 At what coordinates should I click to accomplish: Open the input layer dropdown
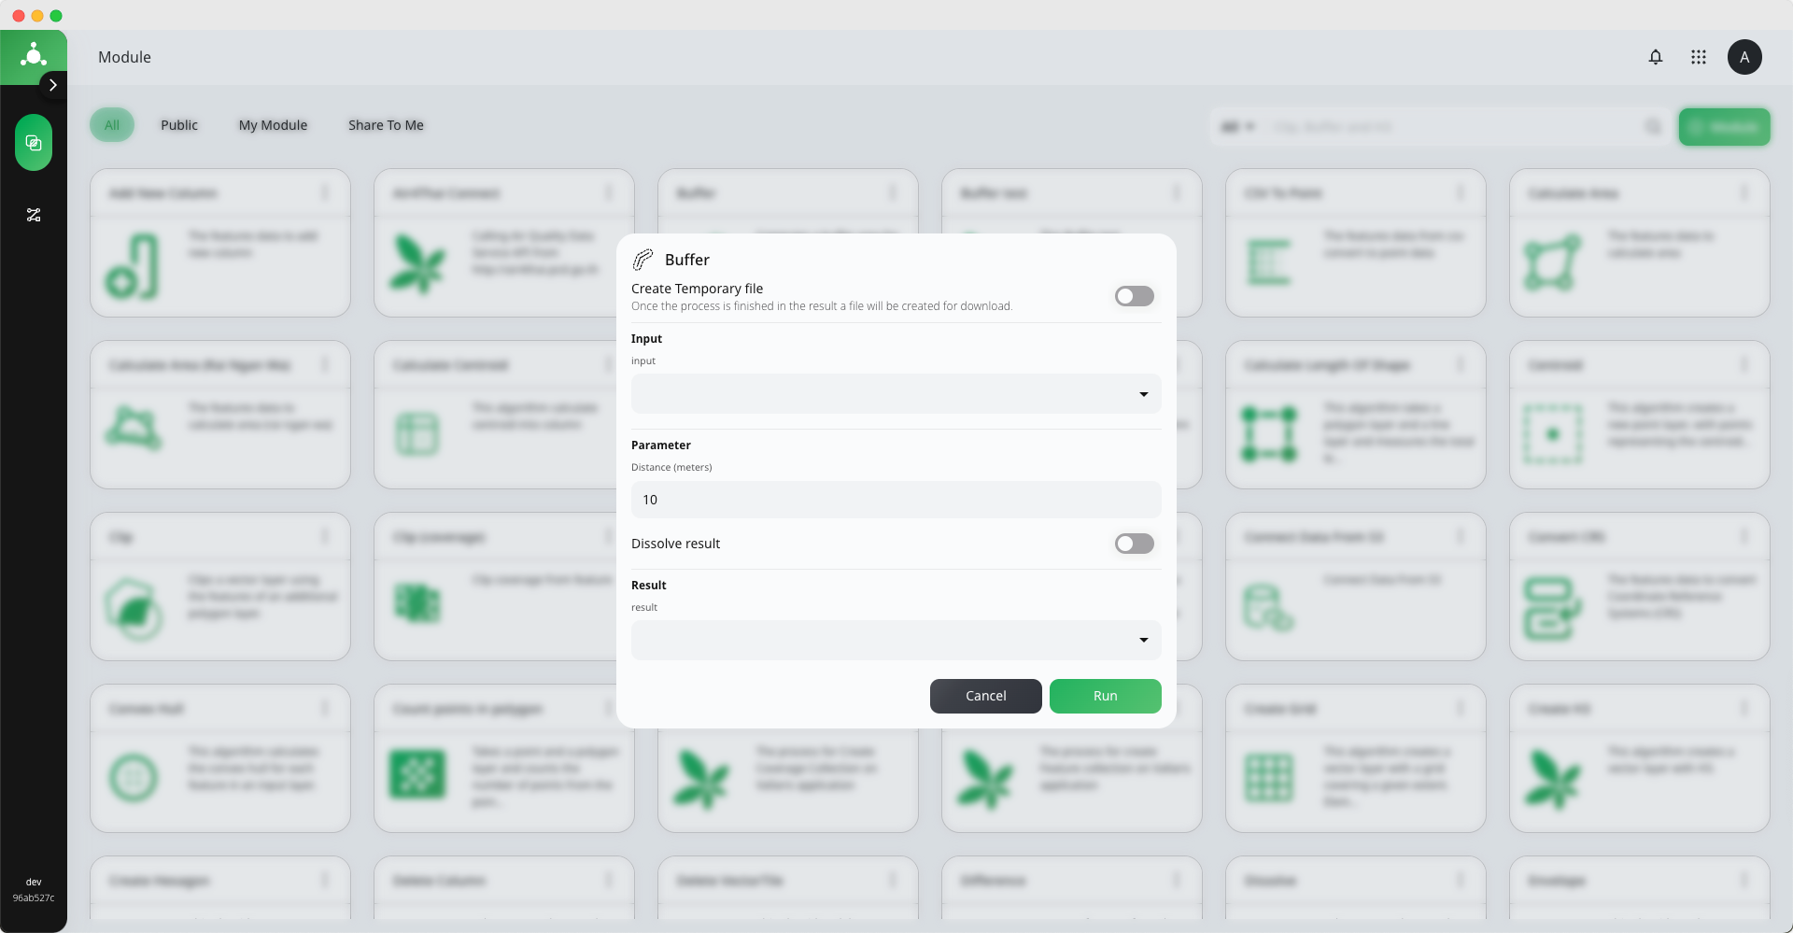pos(896,394)
